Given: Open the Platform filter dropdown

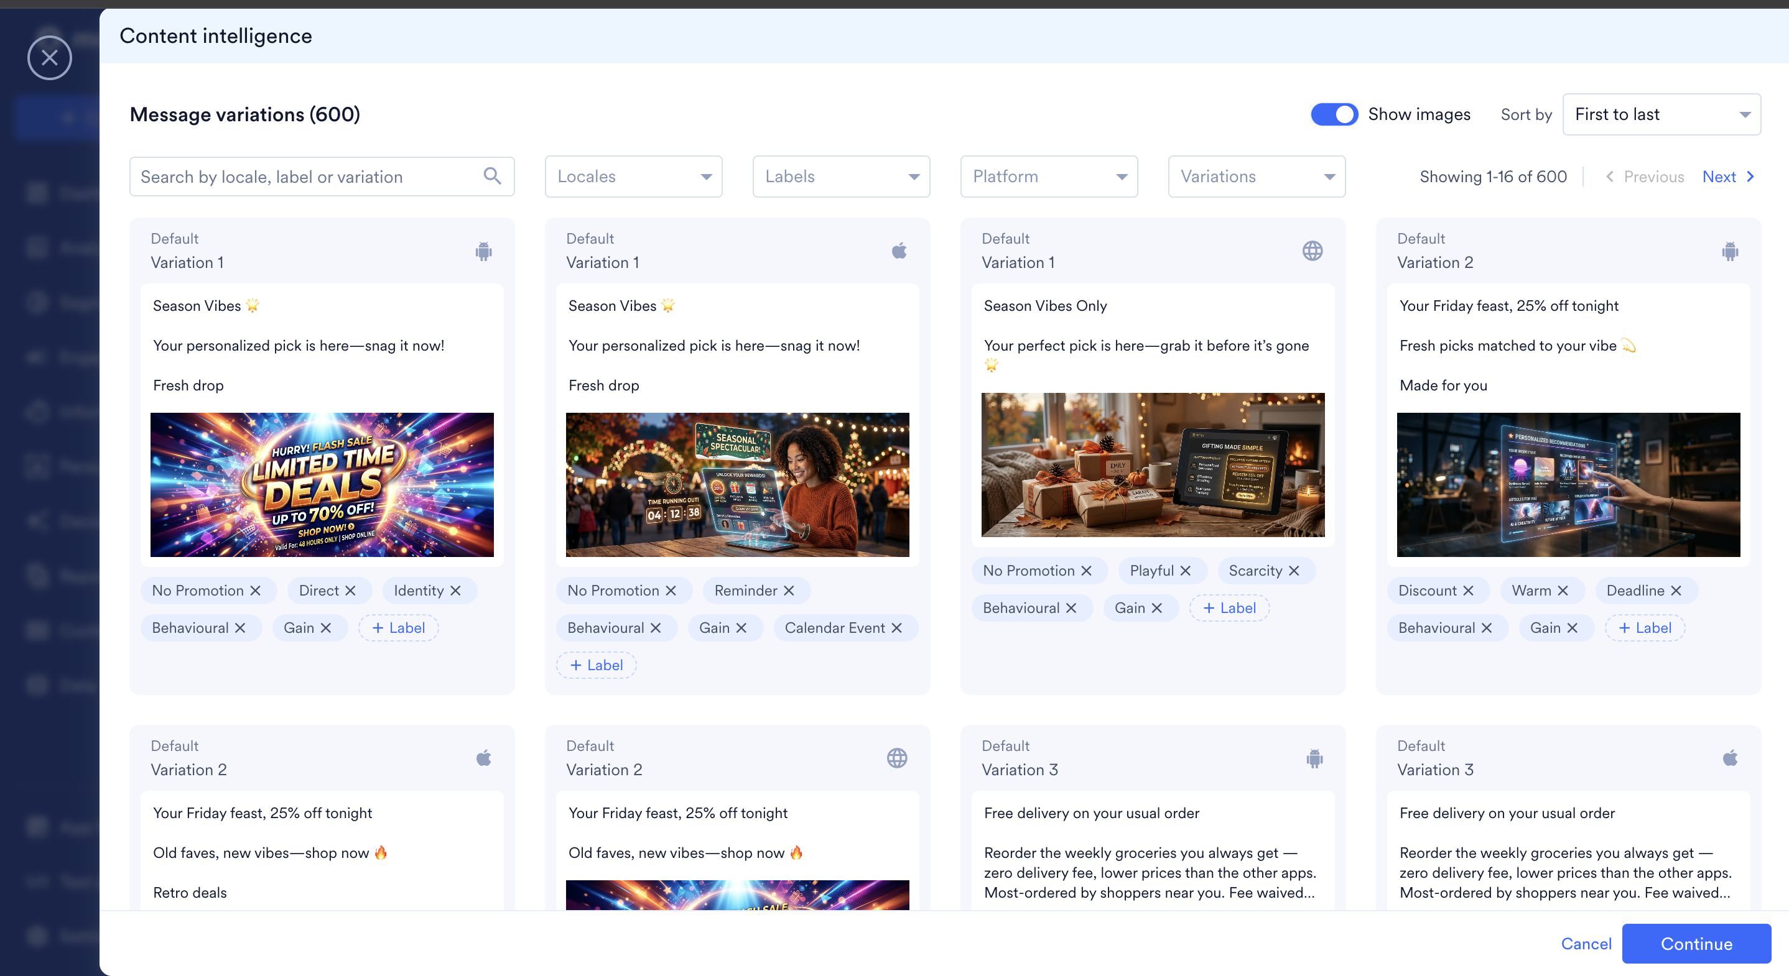Looking at the screenshot, I should tap(1049, 177).
